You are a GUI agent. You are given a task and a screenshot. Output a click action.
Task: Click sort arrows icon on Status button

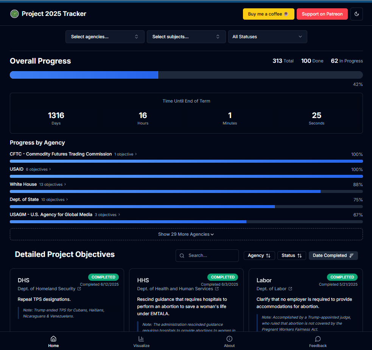click(300, 255)
